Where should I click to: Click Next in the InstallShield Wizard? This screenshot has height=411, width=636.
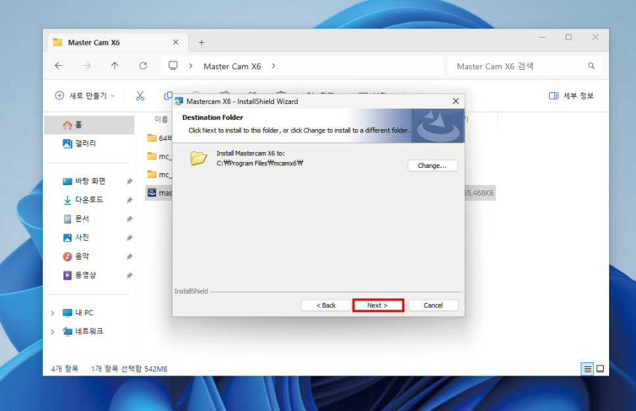point(378,305)
